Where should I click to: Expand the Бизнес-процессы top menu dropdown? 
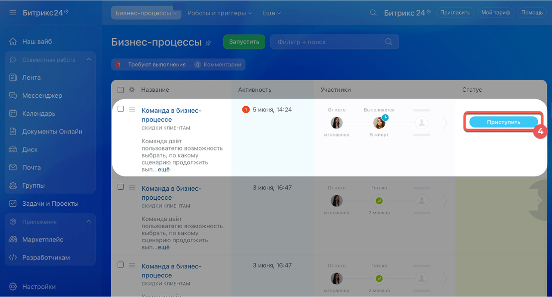[x=146, y=13]
